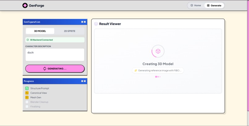Click the Blender Cleanup pending checkbox
Image resolution: width=249 pixels, height=126 pixels.
(27, 102)
